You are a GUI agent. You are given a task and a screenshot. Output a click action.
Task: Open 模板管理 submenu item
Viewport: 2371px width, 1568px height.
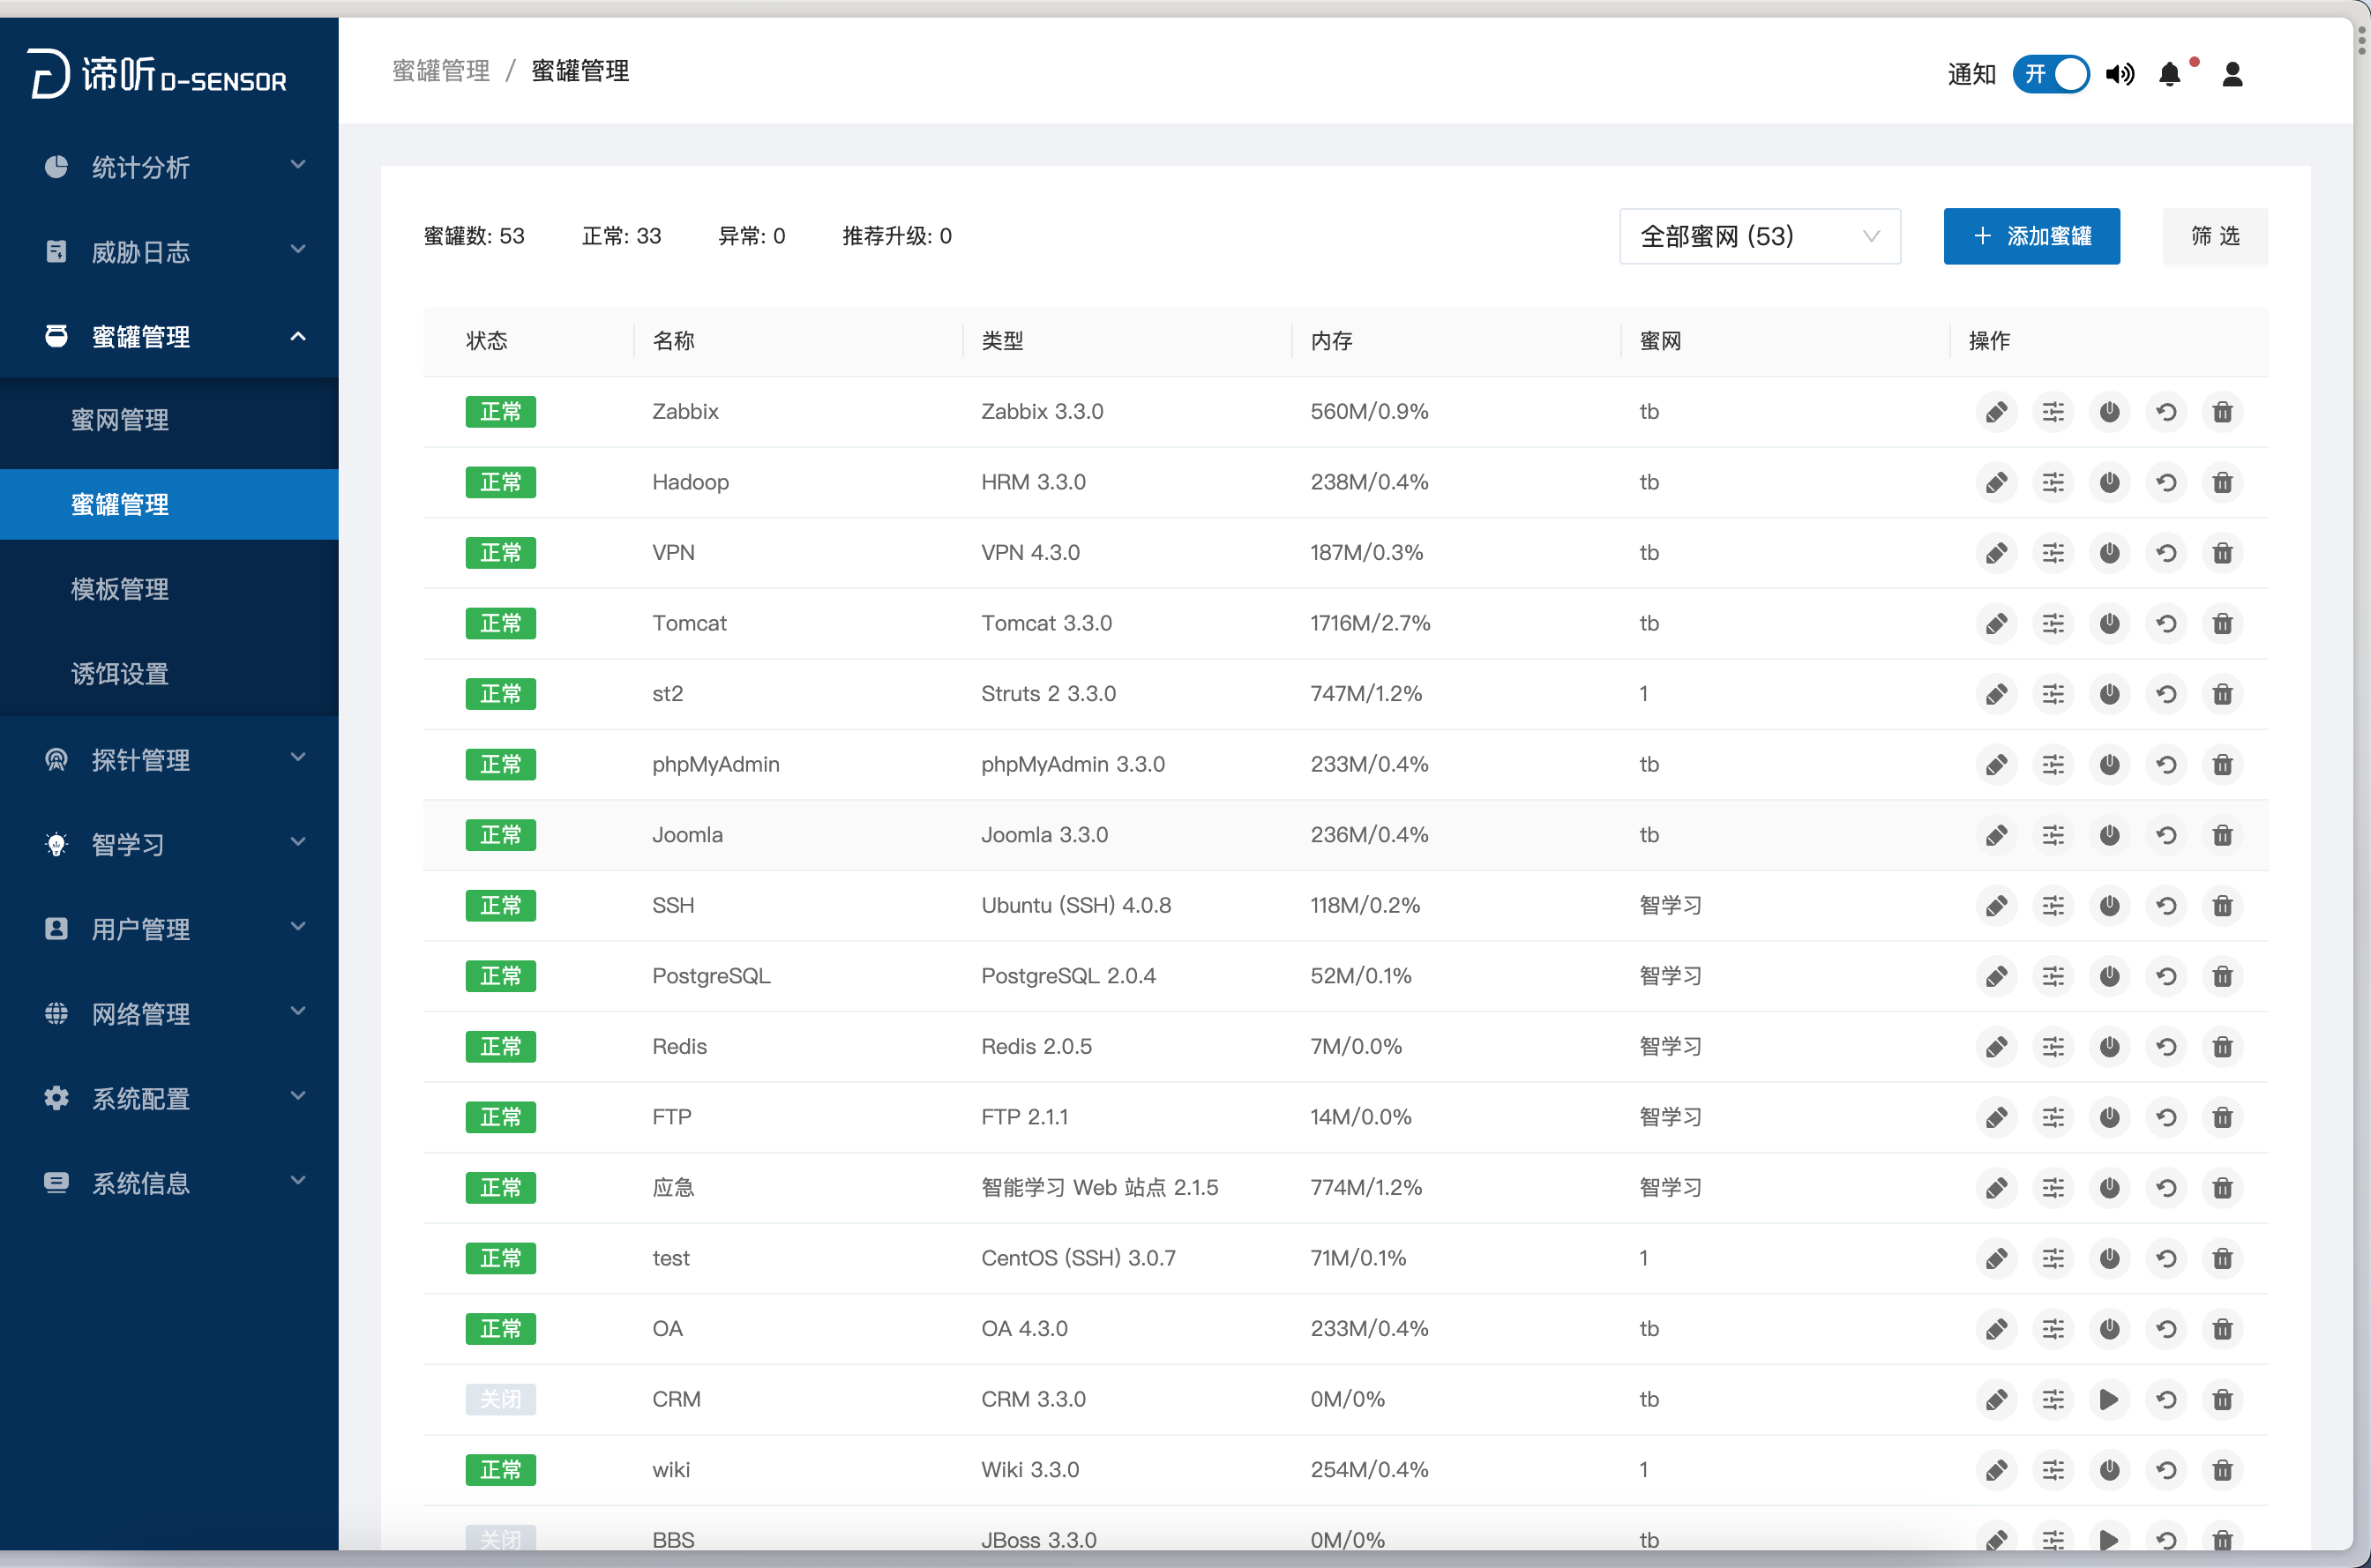coord(120,589)
